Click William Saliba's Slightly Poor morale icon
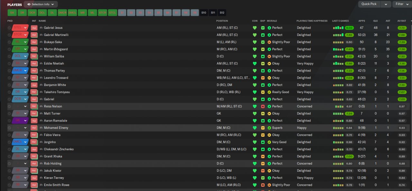 point(269,56)
